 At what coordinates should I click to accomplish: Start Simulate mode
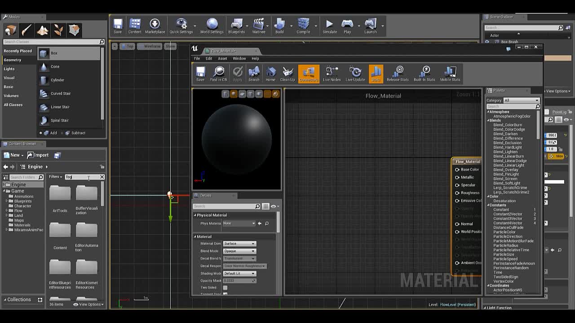click(x=329, y=26)
